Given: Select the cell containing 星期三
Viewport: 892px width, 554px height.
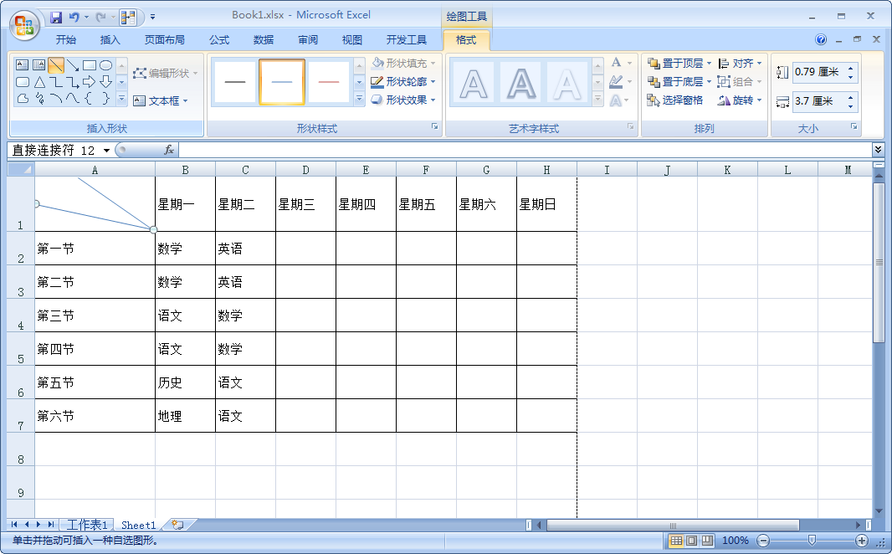Looking at the screenshot, I should [305, 204].
